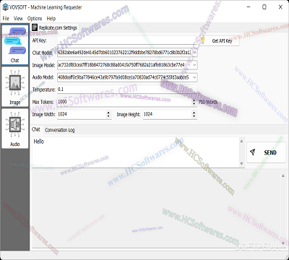
Task: Close the Machine Learning Requester window
Action: tap(280, 7)
